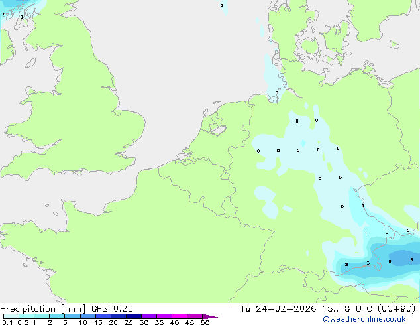This screenshot has height=325, width=420.
Task: Click the 2–5 mm legend swatch
Action: [x=57, y=316]
